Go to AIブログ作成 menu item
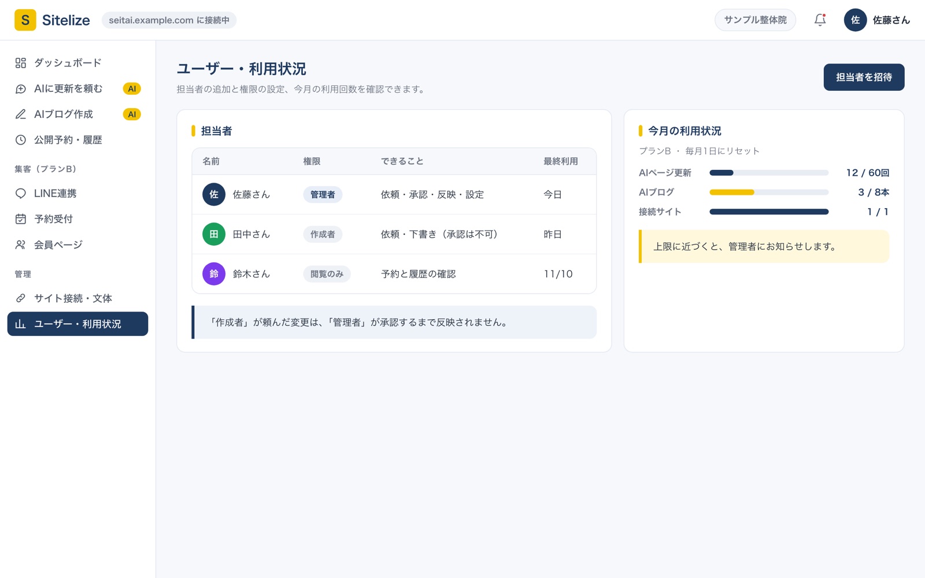925x578 pixels. click(x=77, y=114)
